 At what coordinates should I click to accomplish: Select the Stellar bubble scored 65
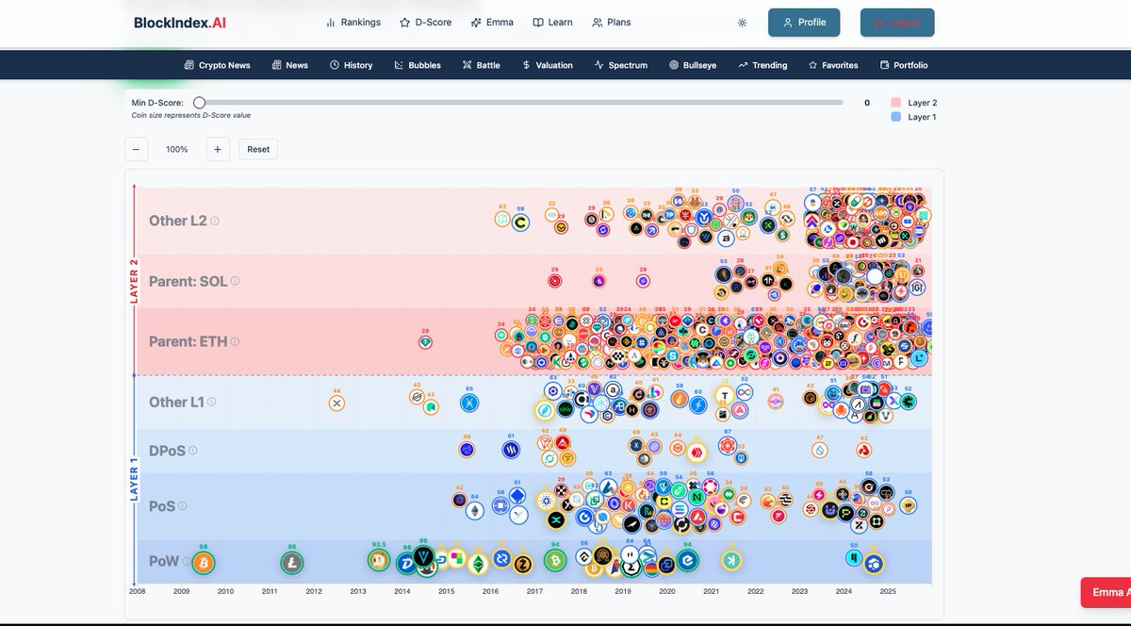click(469, 403)
